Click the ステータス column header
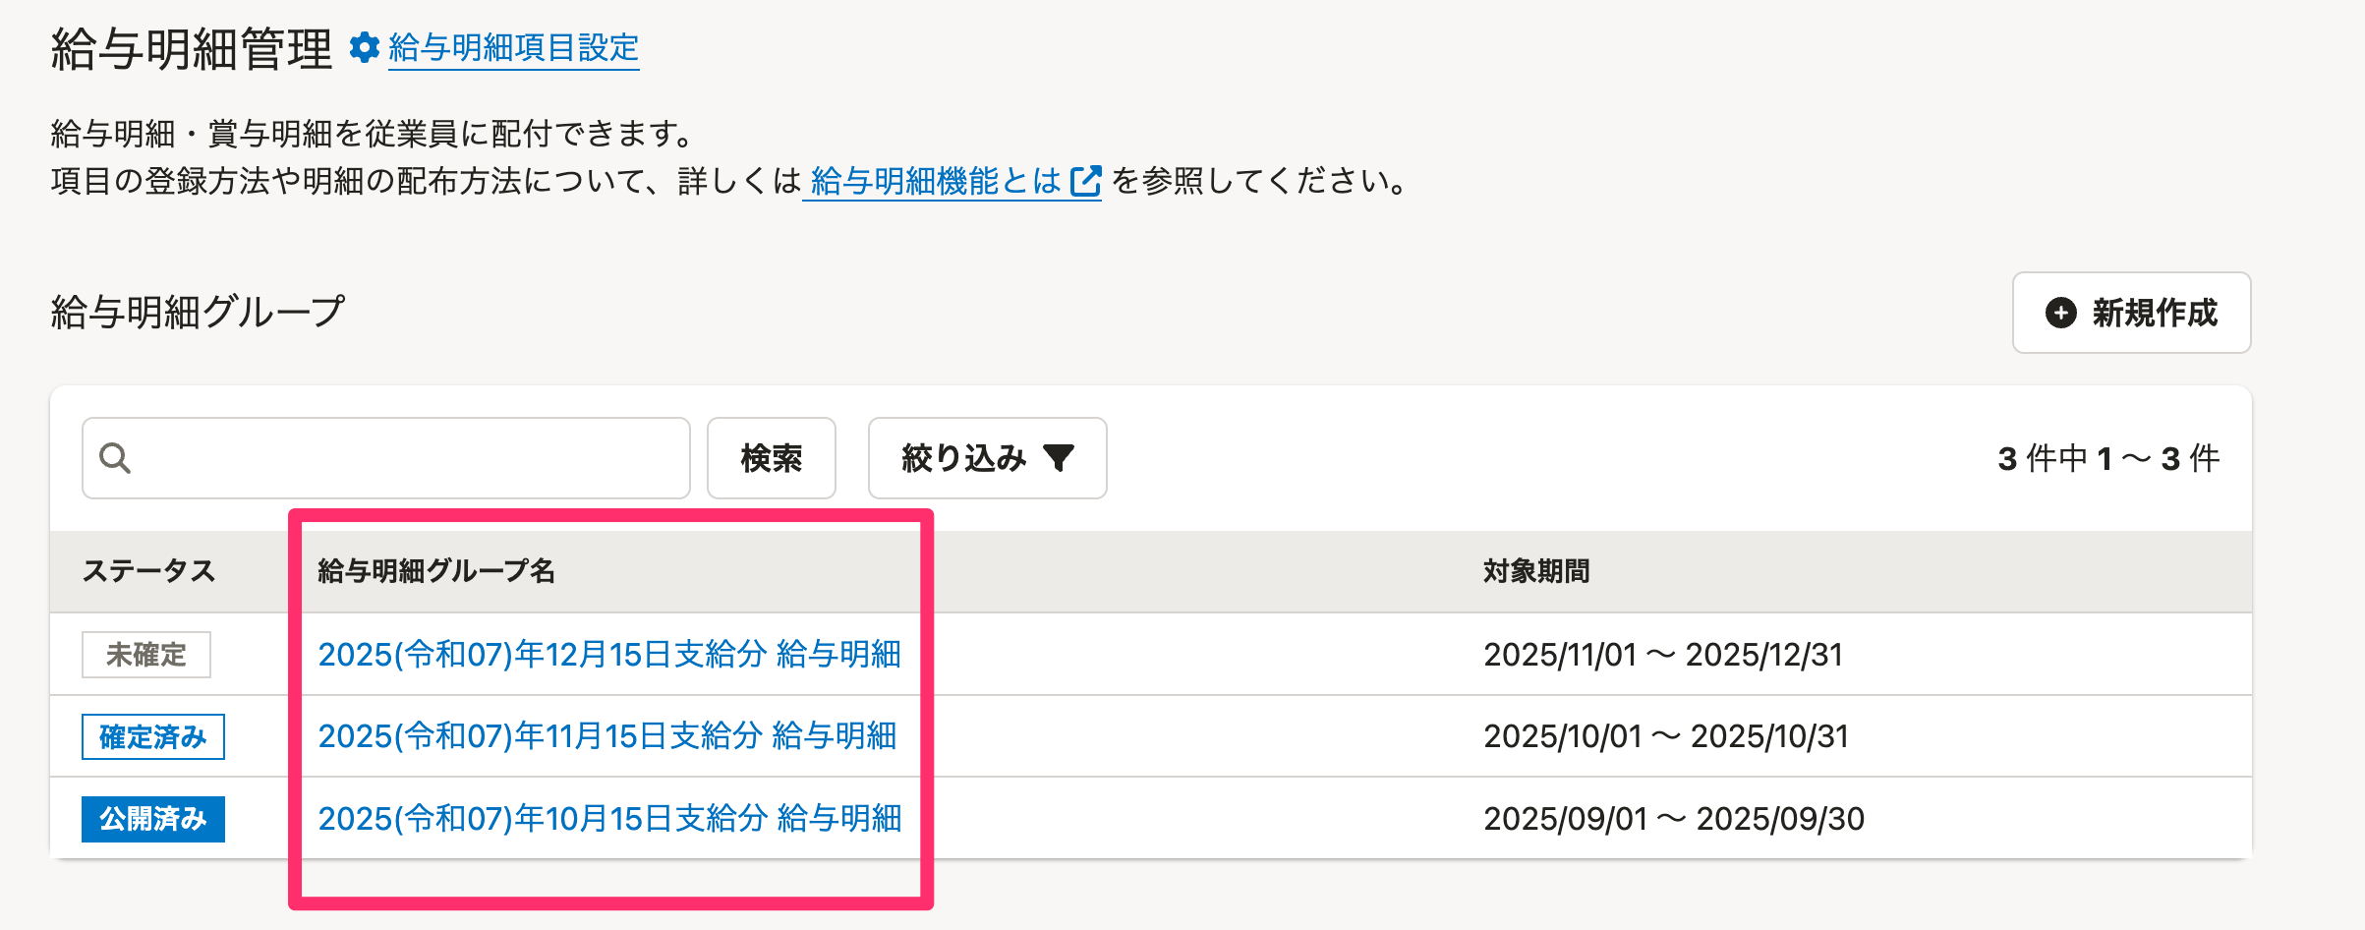Screen dimensions: 2365x930 [148, 571]
